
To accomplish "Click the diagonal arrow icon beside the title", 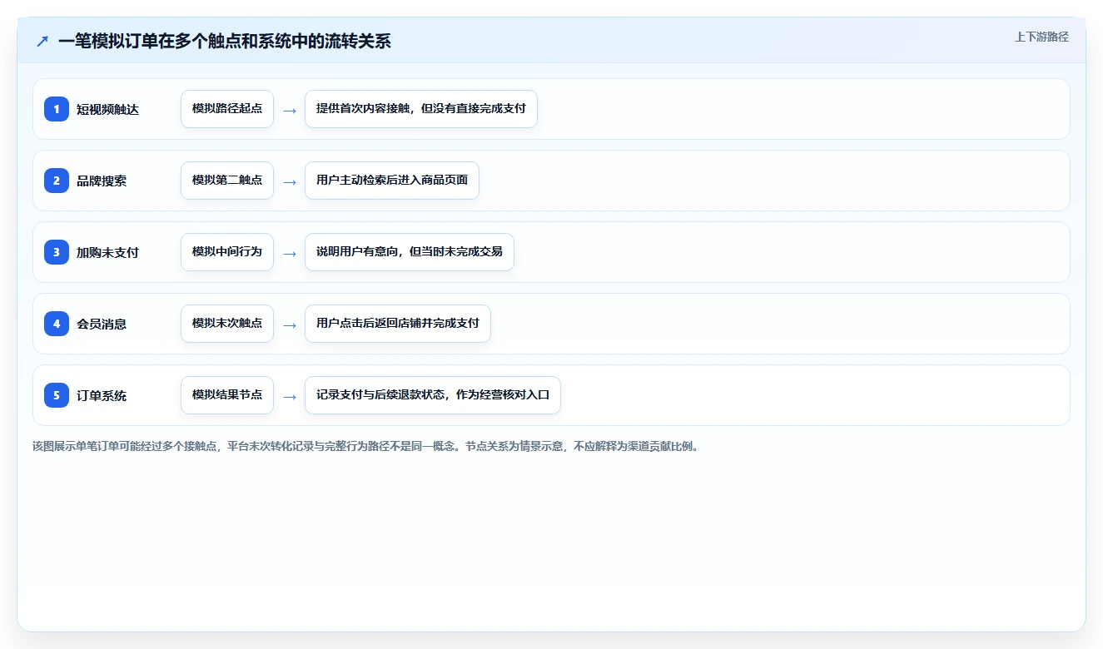I will (x=42, y=41).
